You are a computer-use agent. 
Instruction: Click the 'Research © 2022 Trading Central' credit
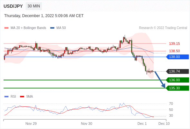point(163,28)
